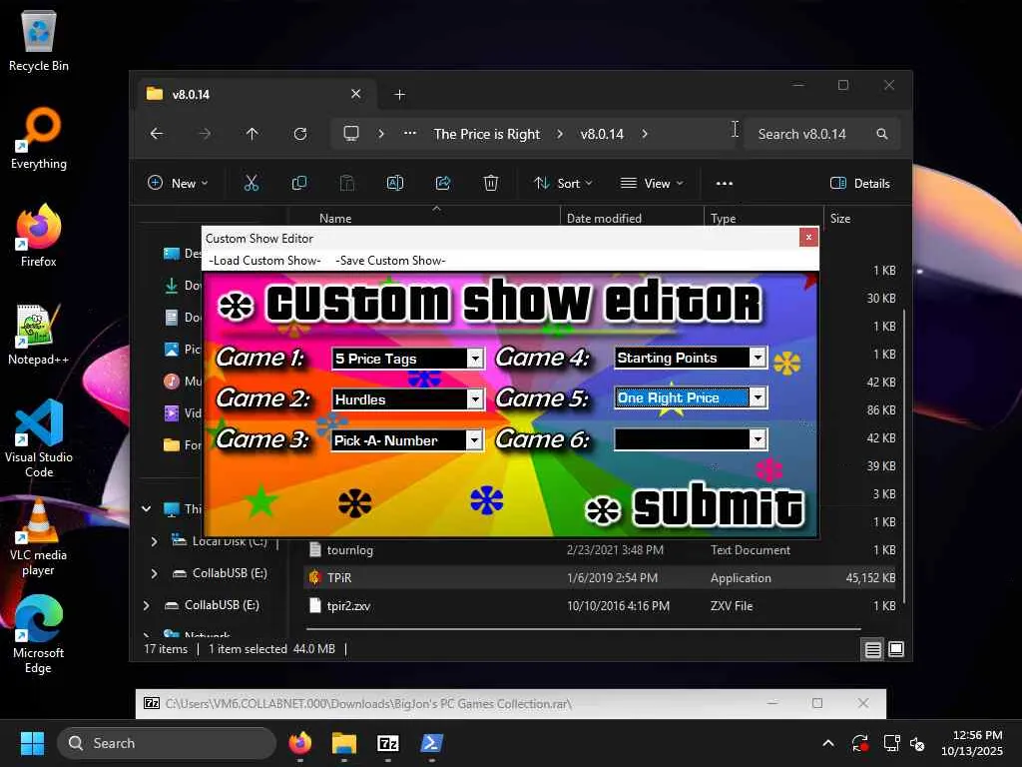Click the Downloads icon in sidebar

click(x=172, y=285)
